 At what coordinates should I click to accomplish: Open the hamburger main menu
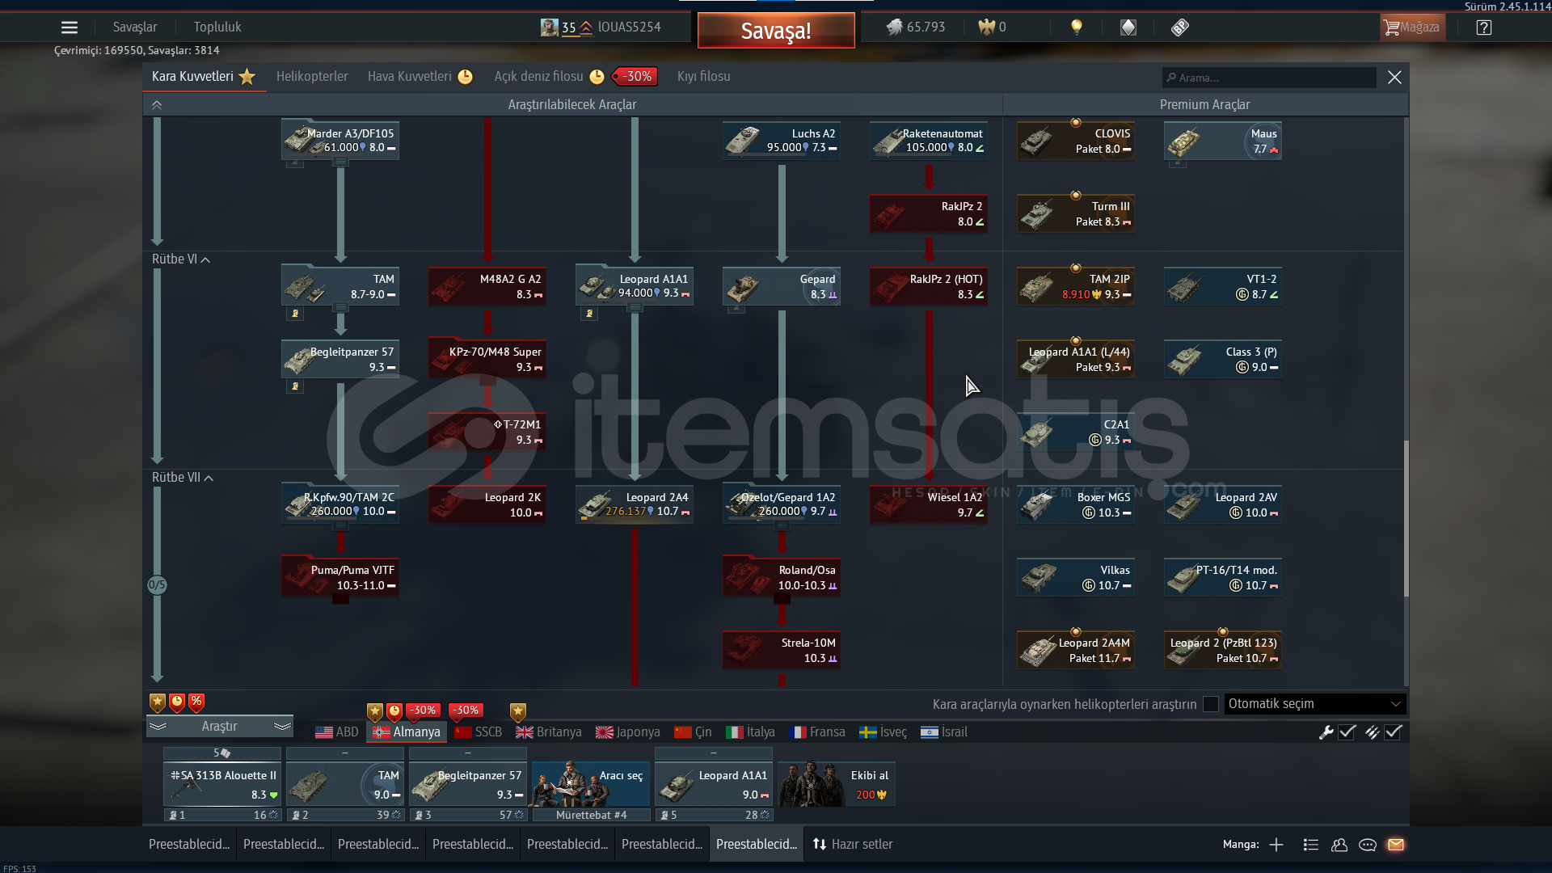point(70,27)
